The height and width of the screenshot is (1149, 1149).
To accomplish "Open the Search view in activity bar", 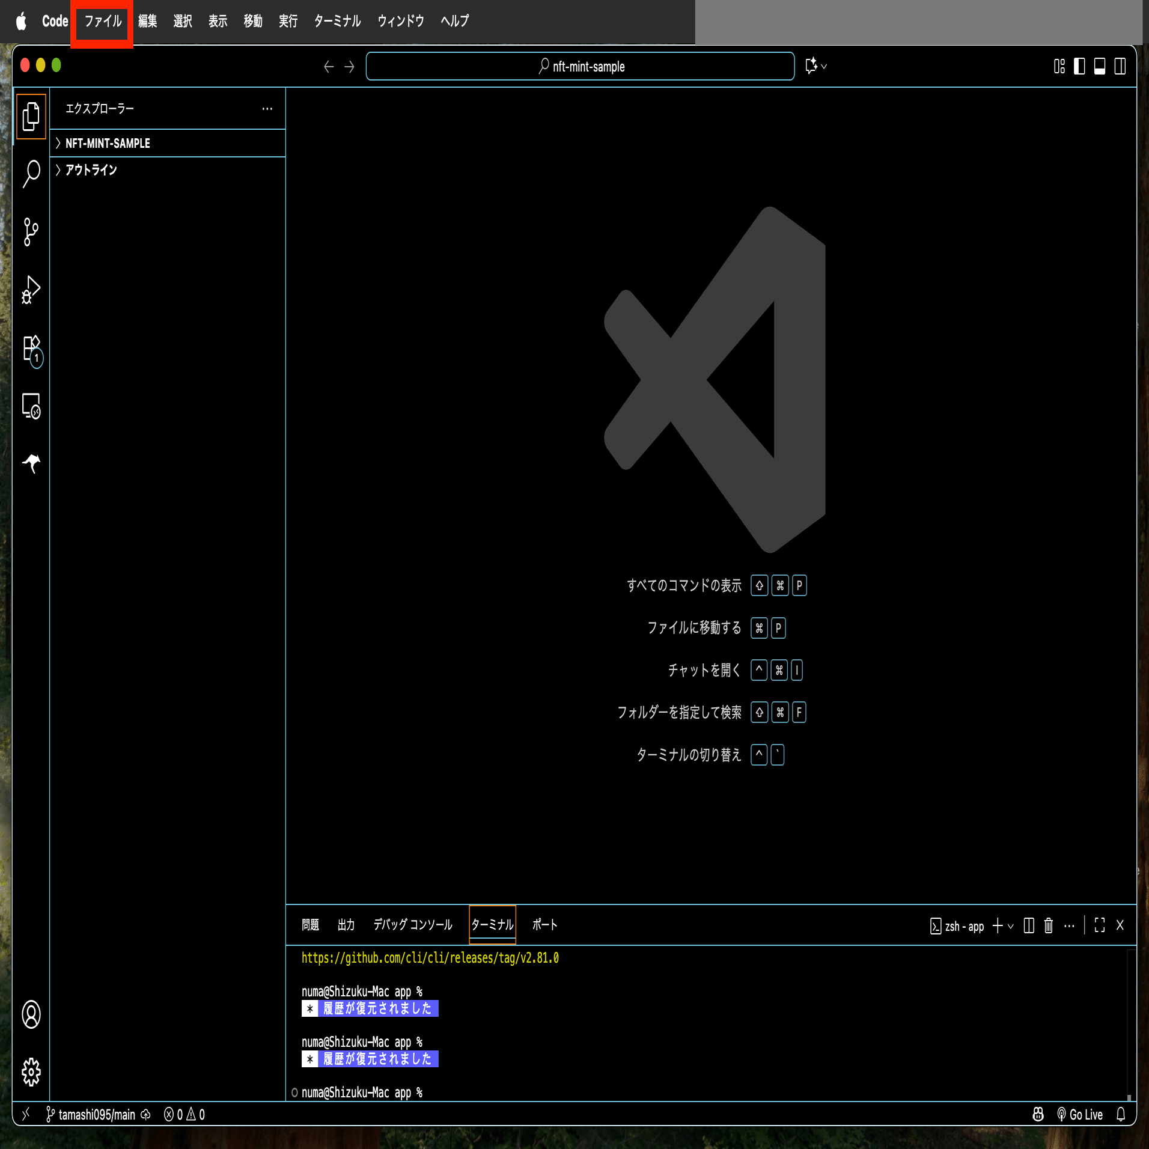I will coord(31,174).
